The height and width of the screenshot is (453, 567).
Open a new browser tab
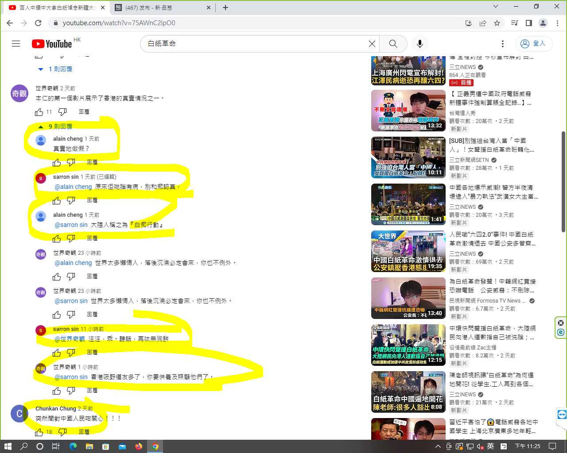225,8
